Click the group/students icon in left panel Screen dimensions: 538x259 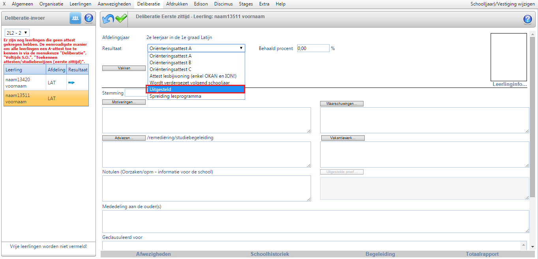(x=75, y=18)
